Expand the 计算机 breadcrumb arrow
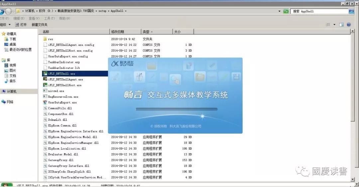 click(37, 11)
